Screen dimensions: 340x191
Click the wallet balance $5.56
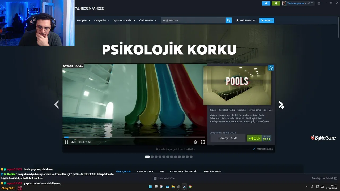click(x=310, y=3)
